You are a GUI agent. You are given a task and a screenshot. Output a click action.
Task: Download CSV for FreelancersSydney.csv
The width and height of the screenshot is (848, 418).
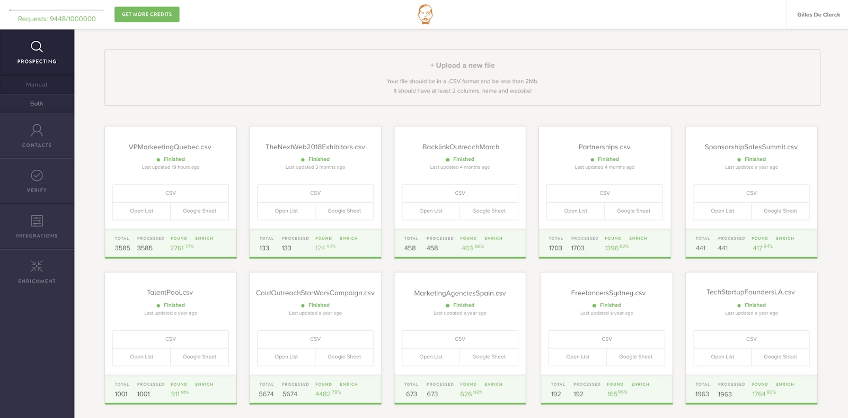[607, 339]
